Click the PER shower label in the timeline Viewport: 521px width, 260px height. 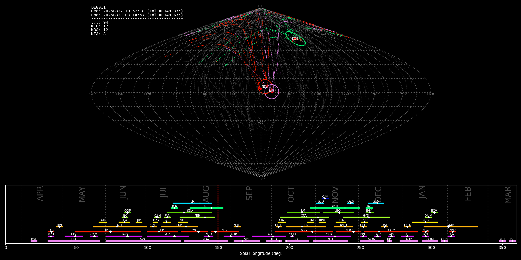point(197,216)
